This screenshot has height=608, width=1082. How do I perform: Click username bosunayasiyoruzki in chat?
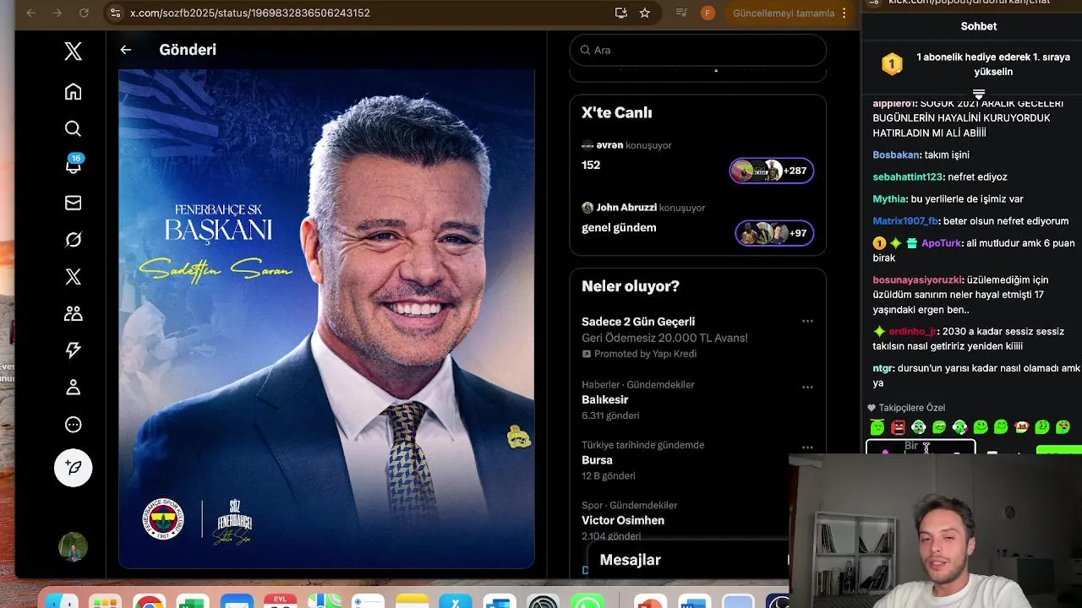(917, 280)
